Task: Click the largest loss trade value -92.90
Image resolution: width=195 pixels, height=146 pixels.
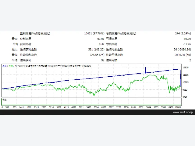Action: tap(187, 39)
